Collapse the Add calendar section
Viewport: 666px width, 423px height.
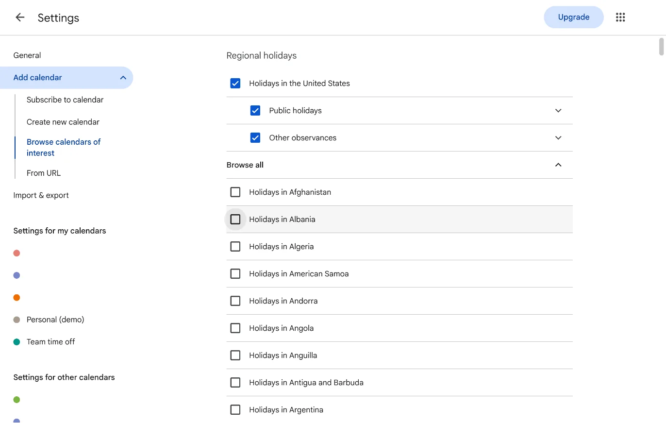[x=123, y=78]
